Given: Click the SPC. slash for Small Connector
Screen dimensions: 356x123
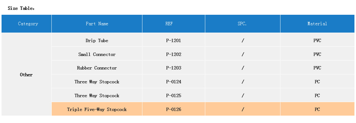Looking at the screenshot, I should point(243,54).
